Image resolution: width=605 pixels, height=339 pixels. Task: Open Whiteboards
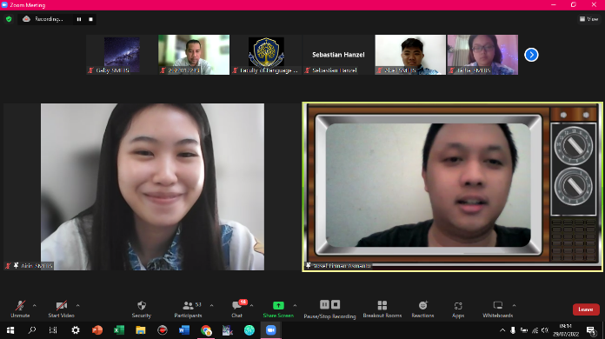click(x=498, y=309)
